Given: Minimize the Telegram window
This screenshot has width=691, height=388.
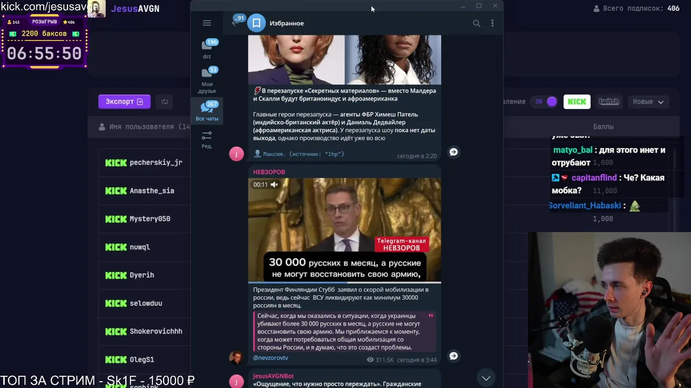Looking at the screenshot, I should [463, 6].
